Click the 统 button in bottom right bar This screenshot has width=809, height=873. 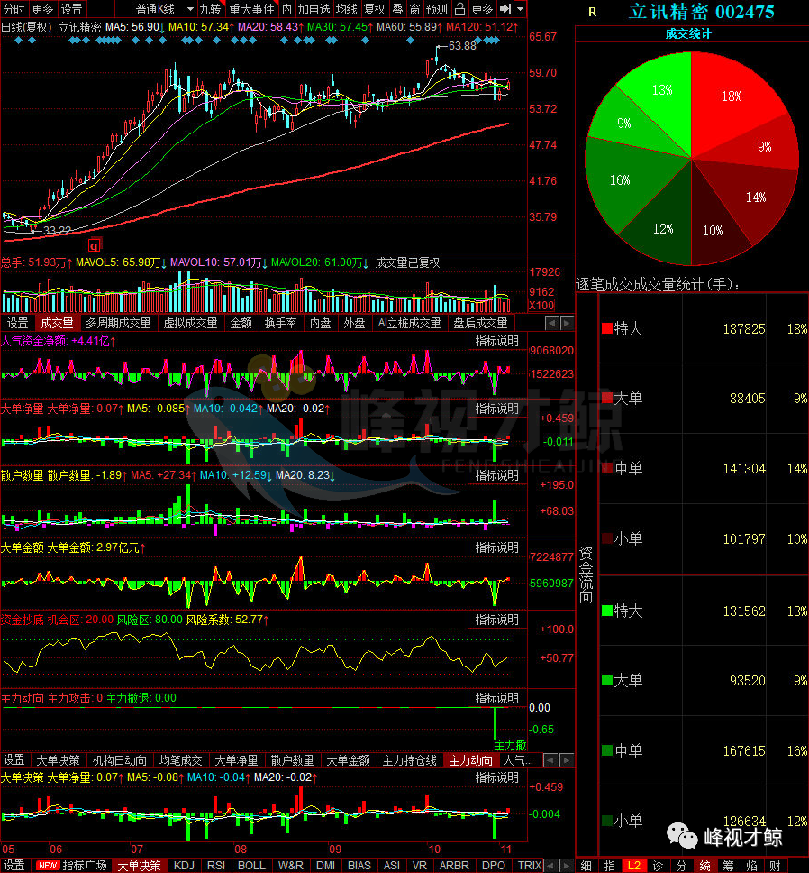[x=705, y=865]
